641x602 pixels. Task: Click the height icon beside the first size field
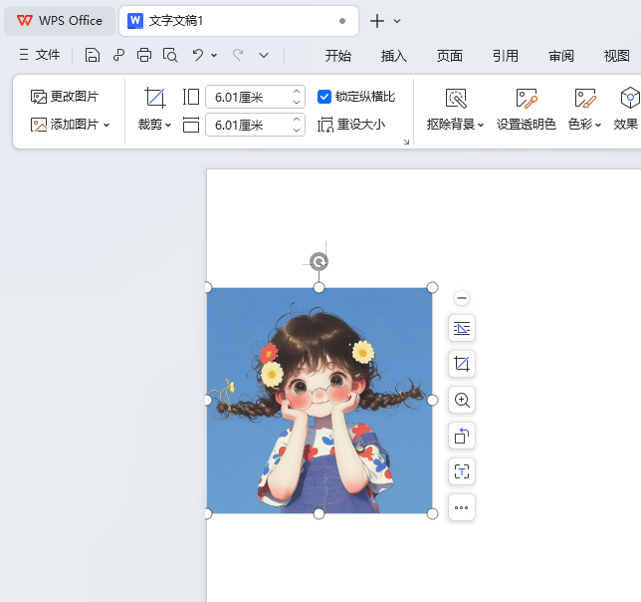click(191, 97)
